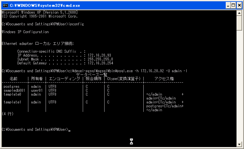
Task: Click the '名前' column header
Action: coord(14,79)
